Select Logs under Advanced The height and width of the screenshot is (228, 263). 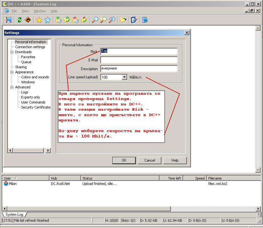click(25, 92)
